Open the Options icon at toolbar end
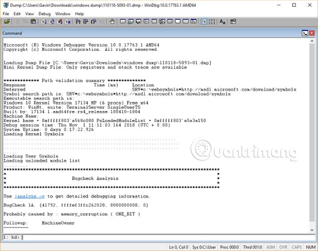Image resolution: width=318 pixels, height=251 pixels. tap(233, 22)
